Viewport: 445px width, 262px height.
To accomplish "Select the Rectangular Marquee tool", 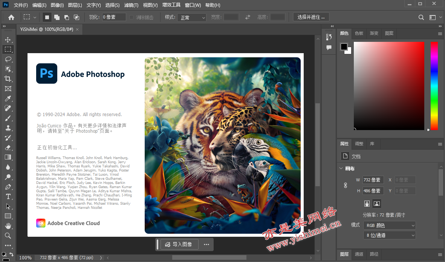I will [8, 49].
